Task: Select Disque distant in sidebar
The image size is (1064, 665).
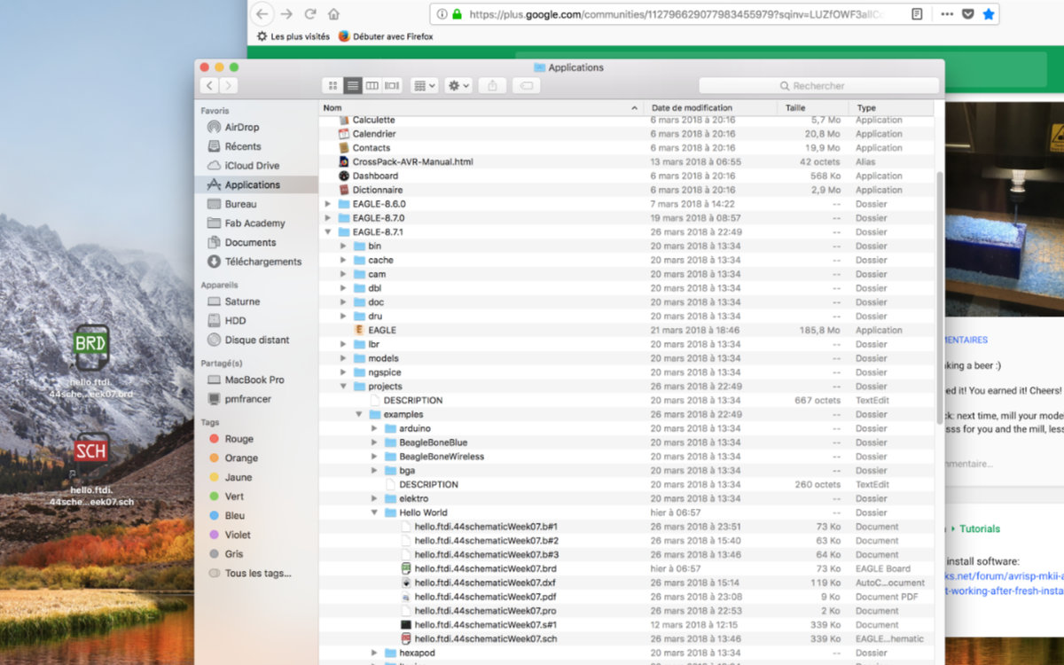Action: [256, 340]
